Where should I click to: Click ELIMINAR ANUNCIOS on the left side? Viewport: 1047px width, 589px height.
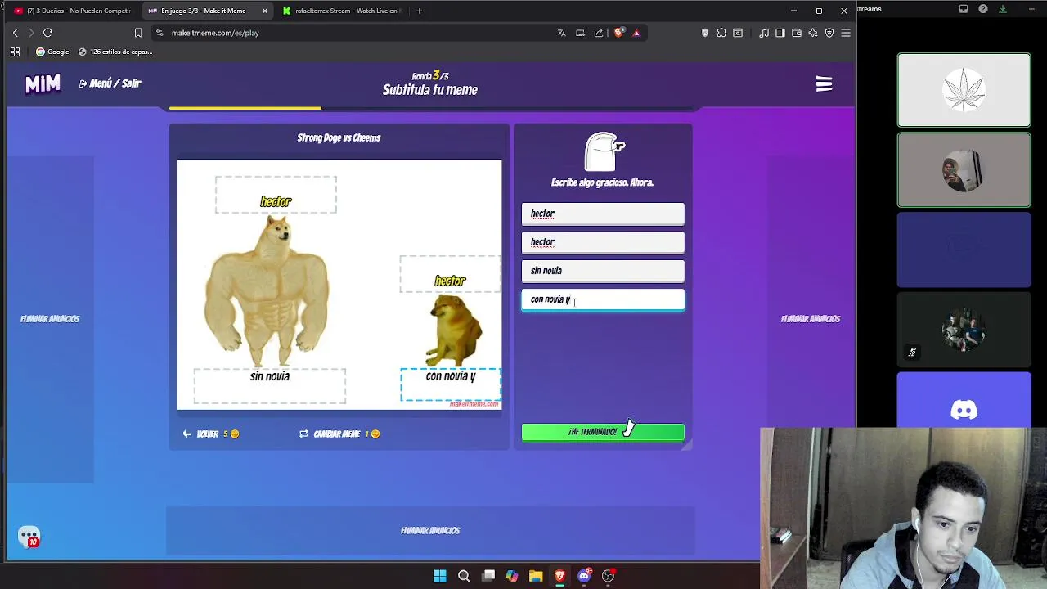(50, 319)
